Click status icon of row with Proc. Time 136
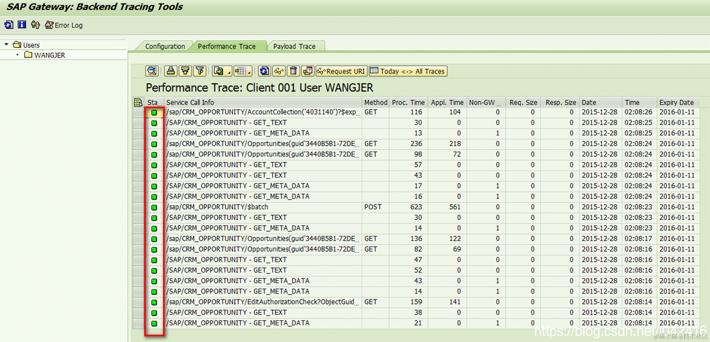710x342 pixels. (154, 239)
